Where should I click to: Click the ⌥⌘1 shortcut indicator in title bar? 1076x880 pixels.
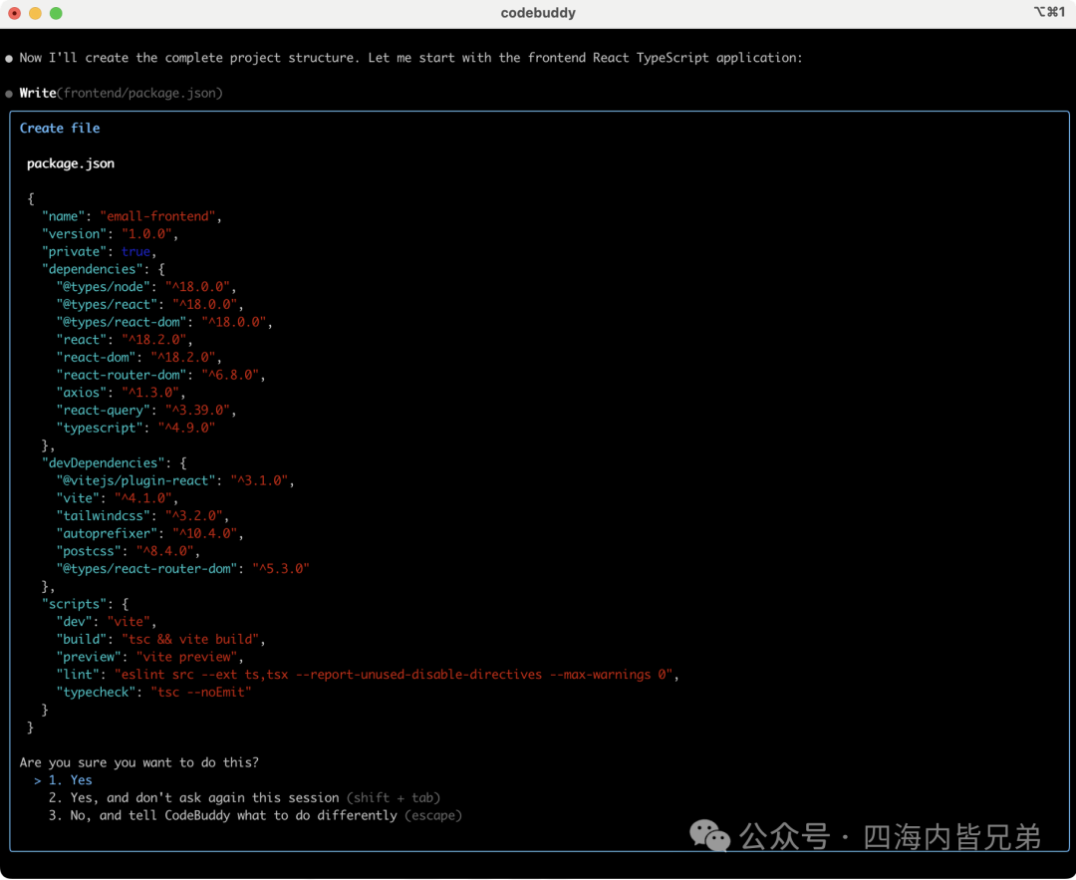coord(1049,12)
